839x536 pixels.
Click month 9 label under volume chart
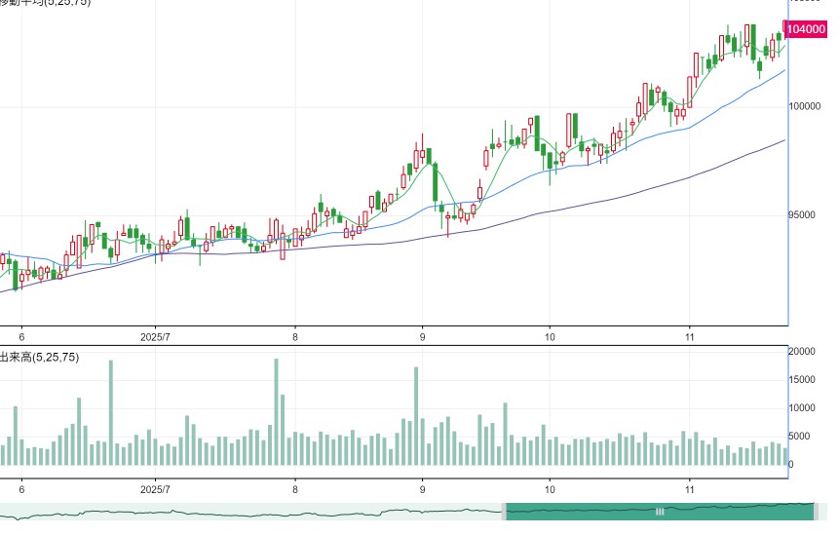click(x=422, y=489)
